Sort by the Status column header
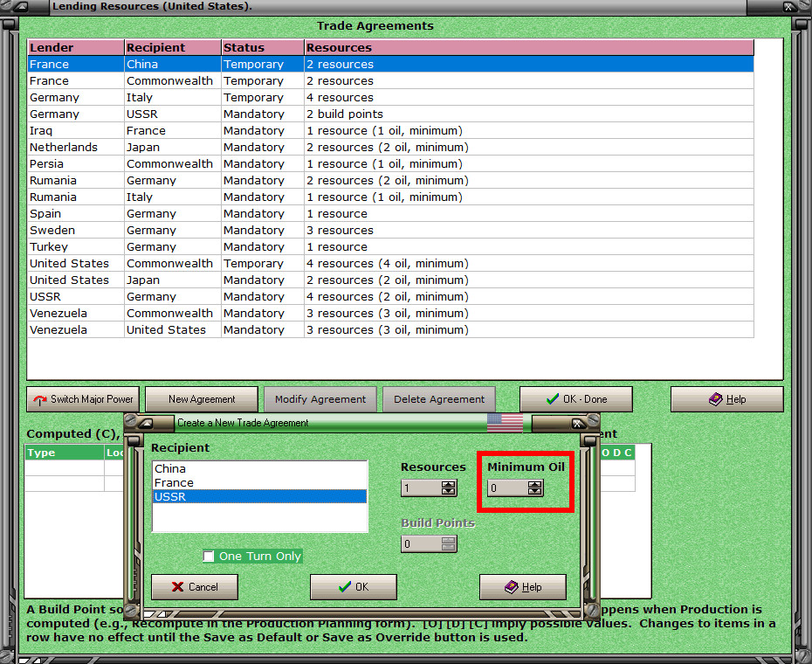This screenshot has width=812, height=664. 263,48
